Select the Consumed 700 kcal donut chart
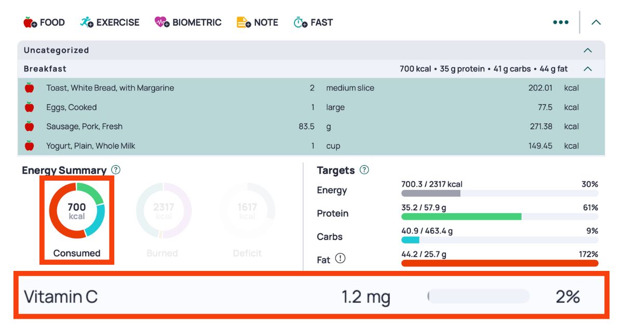Image resolution: width=623 pixels, height=327 pixels. (x=77, y=209)
